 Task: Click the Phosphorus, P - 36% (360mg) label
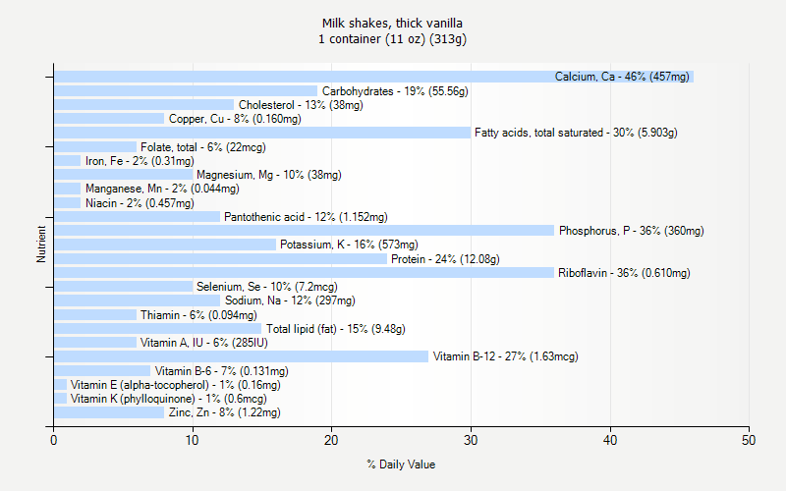pyautogui.click(x=632, y=231)
